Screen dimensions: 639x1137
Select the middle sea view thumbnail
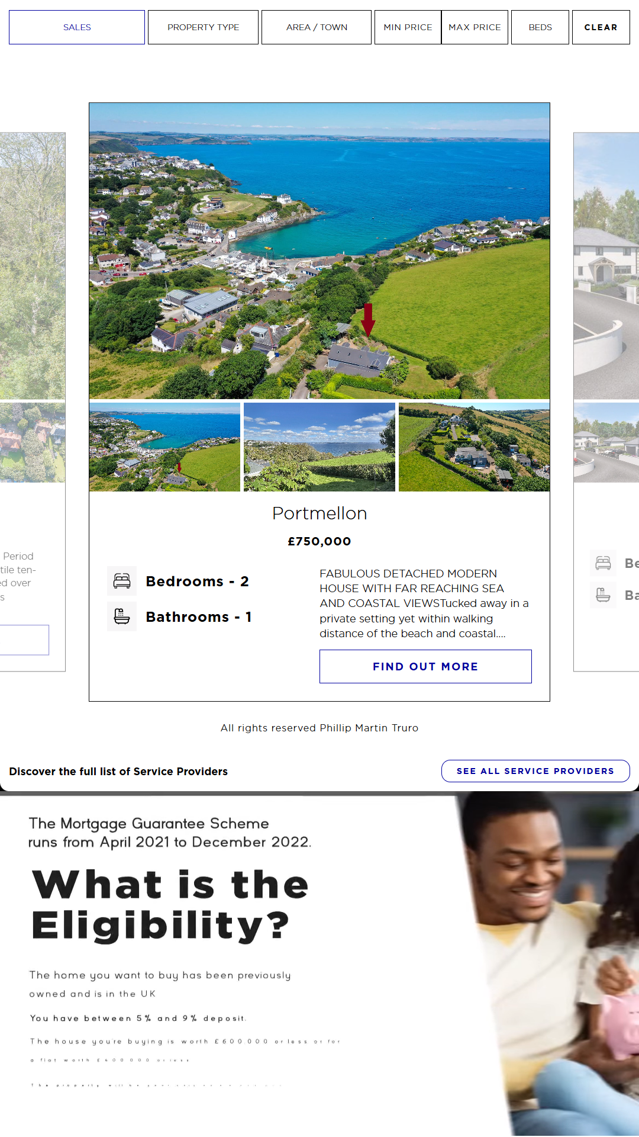click(319, 447)
